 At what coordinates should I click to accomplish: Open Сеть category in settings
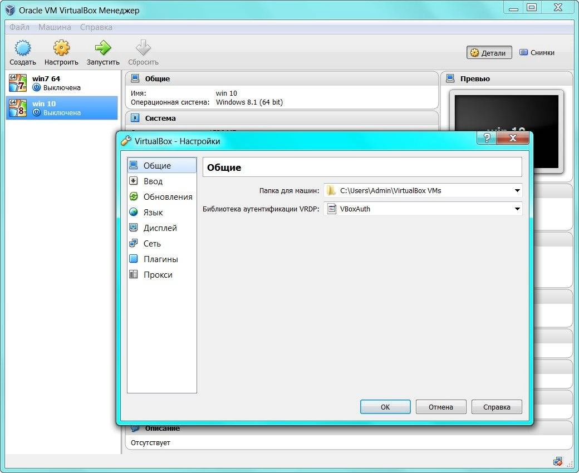click(x=162, y=244)
